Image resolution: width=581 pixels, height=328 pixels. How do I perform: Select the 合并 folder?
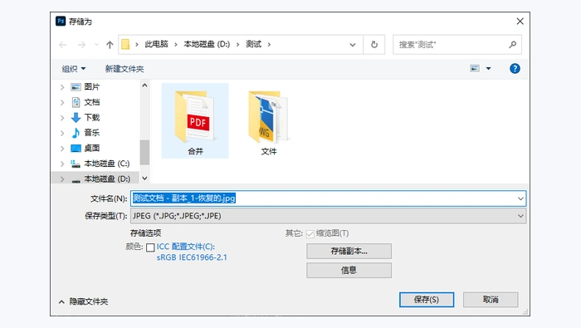click(x=195, y=121)
